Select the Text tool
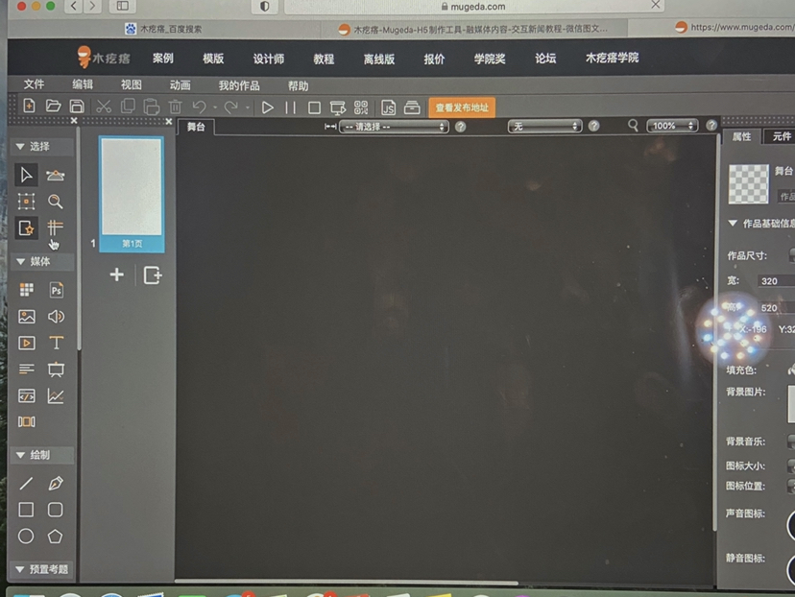Screen dimensions: 795x597 click(57, 343)
